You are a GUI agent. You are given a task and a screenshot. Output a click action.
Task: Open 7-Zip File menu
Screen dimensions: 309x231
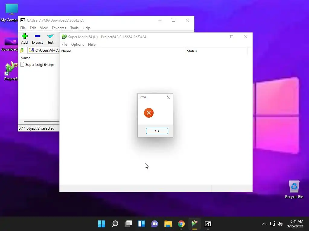pos(23,28)
